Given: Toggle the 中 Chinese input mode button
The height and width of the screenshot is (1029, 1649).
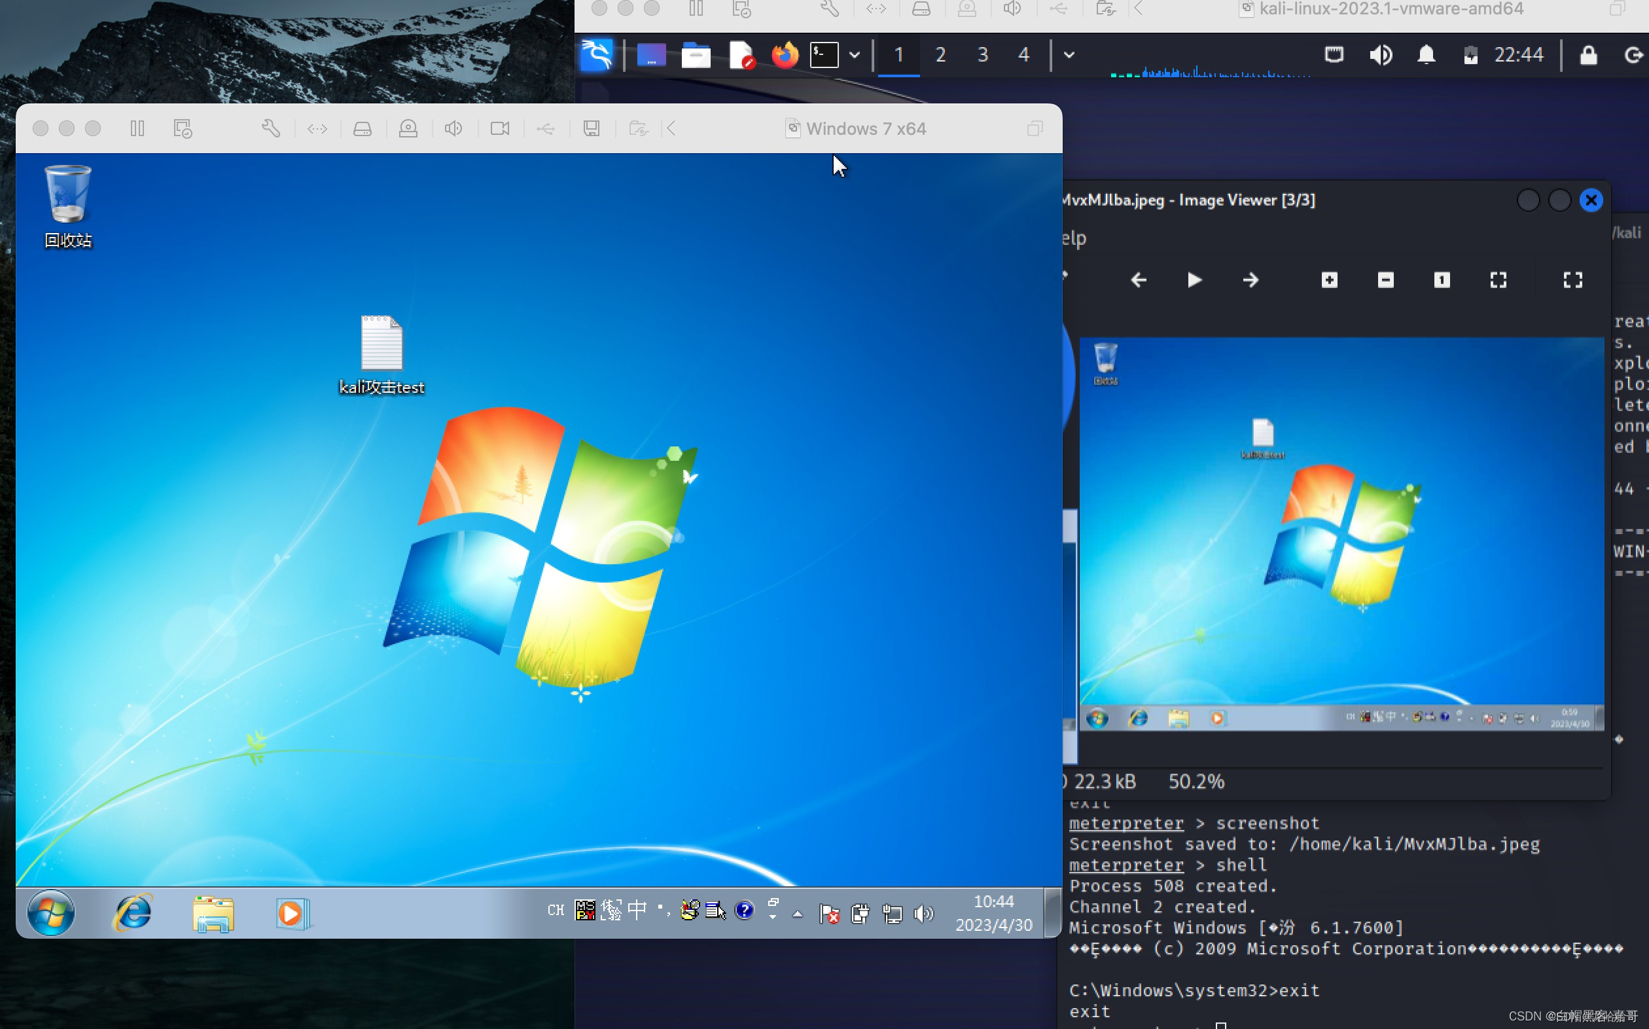Looking at the screenshot, I should (x=637, y=910).
